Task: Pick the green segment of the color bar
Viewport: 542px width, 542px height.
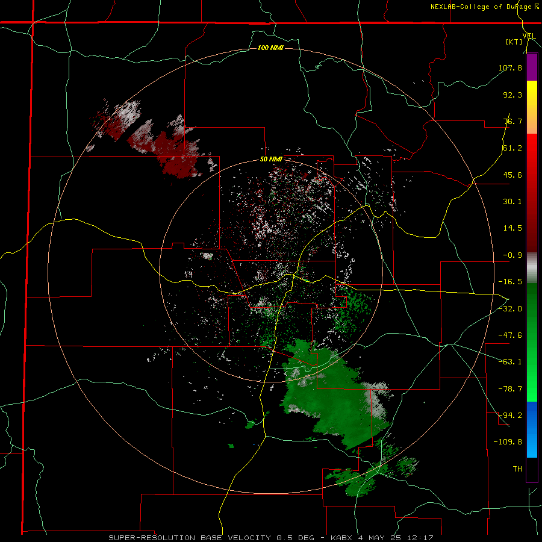Action: [x=532, y=342]
